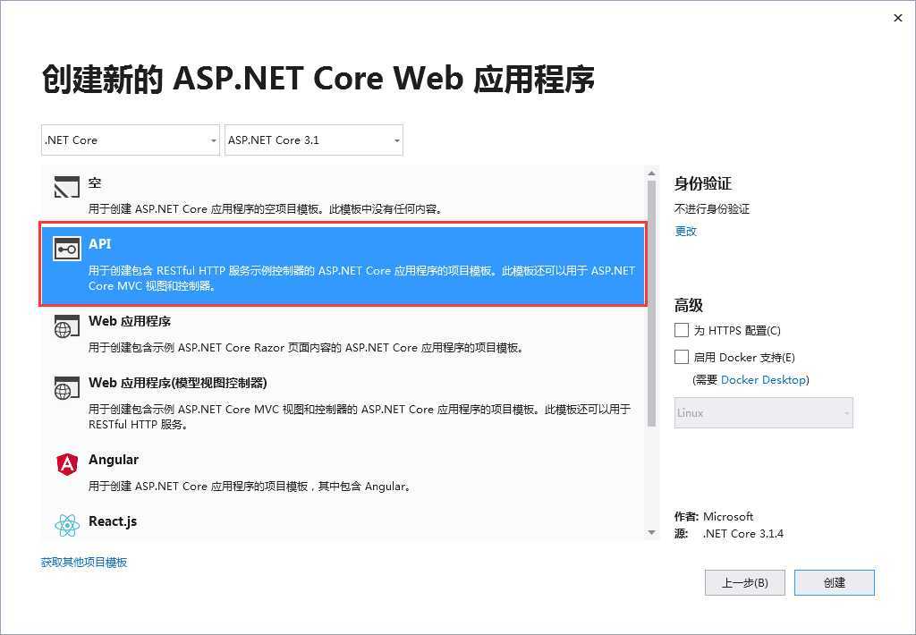Select the React.js template title

(113, 521)
